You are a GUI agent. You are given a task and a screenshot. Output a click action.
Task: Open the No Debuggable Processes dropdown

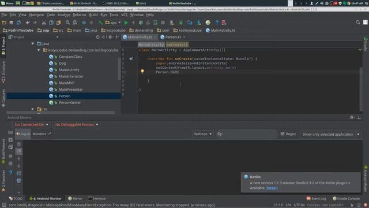(77, 124)
